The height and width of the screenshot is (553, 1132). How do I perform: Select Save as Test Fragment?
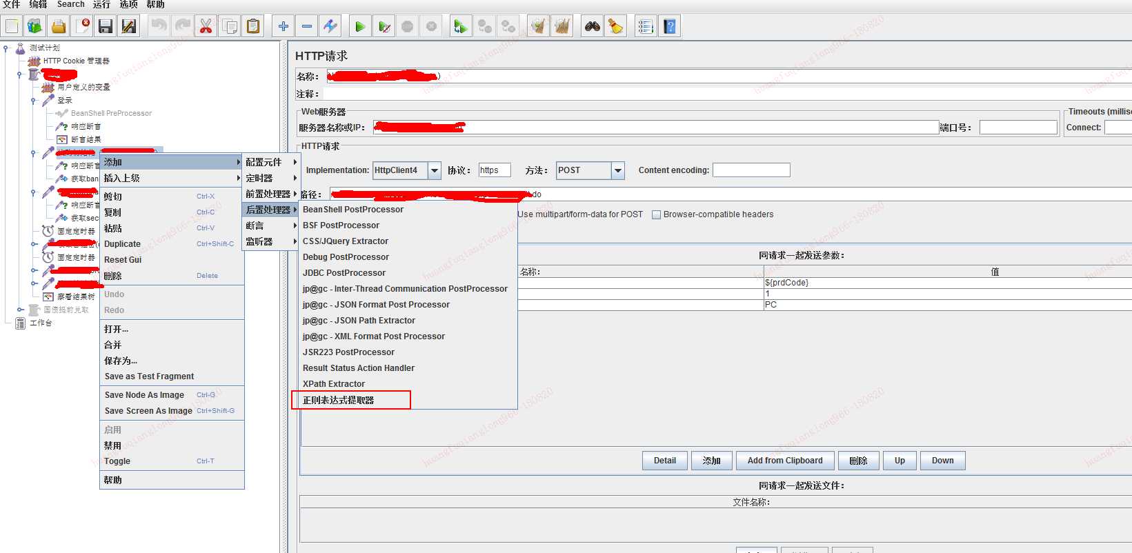click(x=172, y=376)
